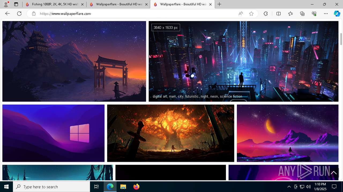Toggle split screen view

[278, 14]
